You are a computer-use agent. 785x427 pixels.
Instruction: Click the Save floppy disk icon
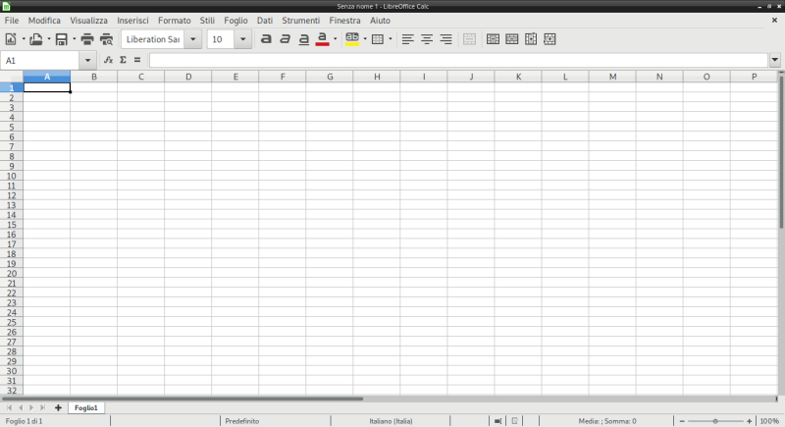click(x=61, y=39)
